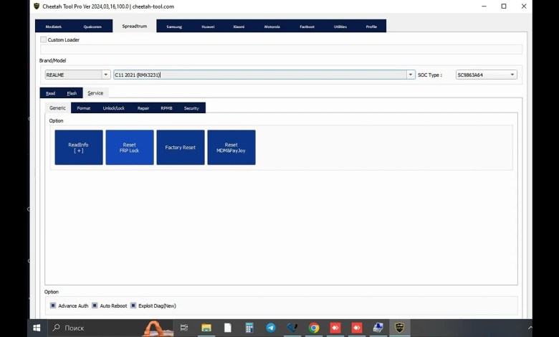Select the Service sub-tab
This screenshot has height=337, width=559.
[95, 93]
